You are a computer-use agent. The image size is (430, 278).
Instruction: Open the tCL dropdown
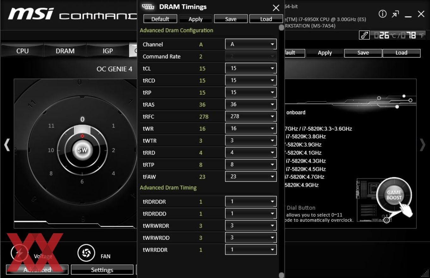(x=251, y=68)
